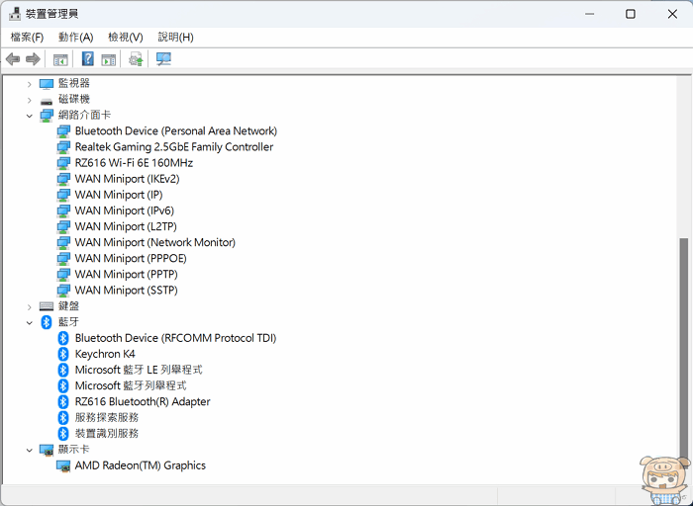Click the keyboard icon beside 鍵盤
The width and height of the screenshot is (693, 506).
pyautogui.click(x=47, y=306)
